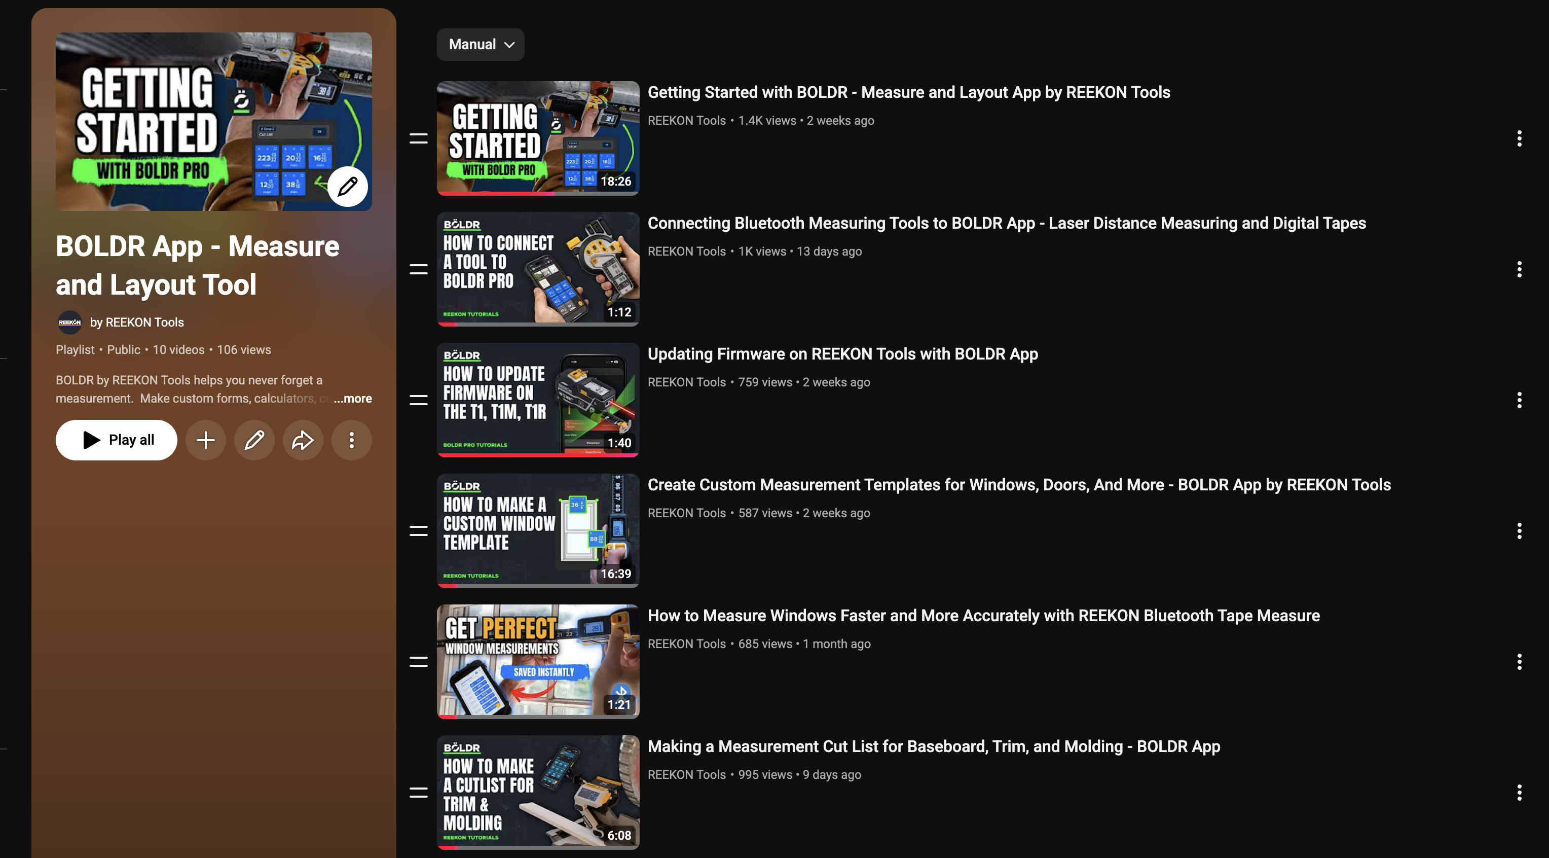This screenshot has width=1549, height=858.
Task: Open options menu for Connecting Bluetooth video
Action: coord(1520,269)
